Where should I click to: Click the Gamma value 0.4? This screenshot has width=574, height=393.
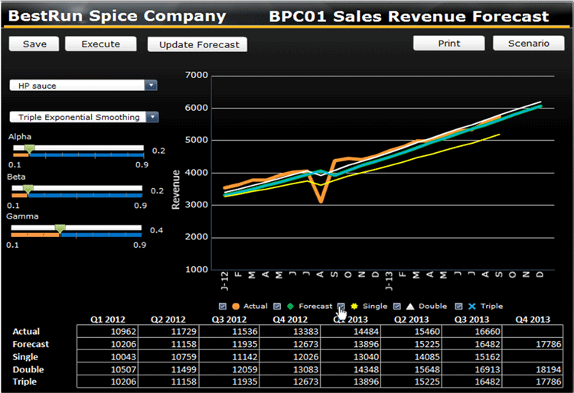tap(156, 230)
